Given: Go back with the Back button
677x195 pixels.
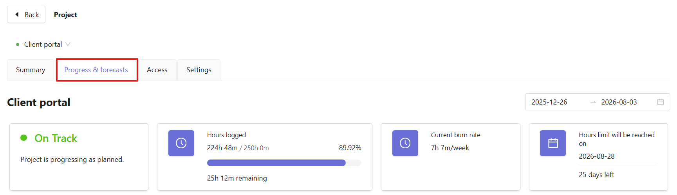Looking at the screenshot, I should point(26,14).
